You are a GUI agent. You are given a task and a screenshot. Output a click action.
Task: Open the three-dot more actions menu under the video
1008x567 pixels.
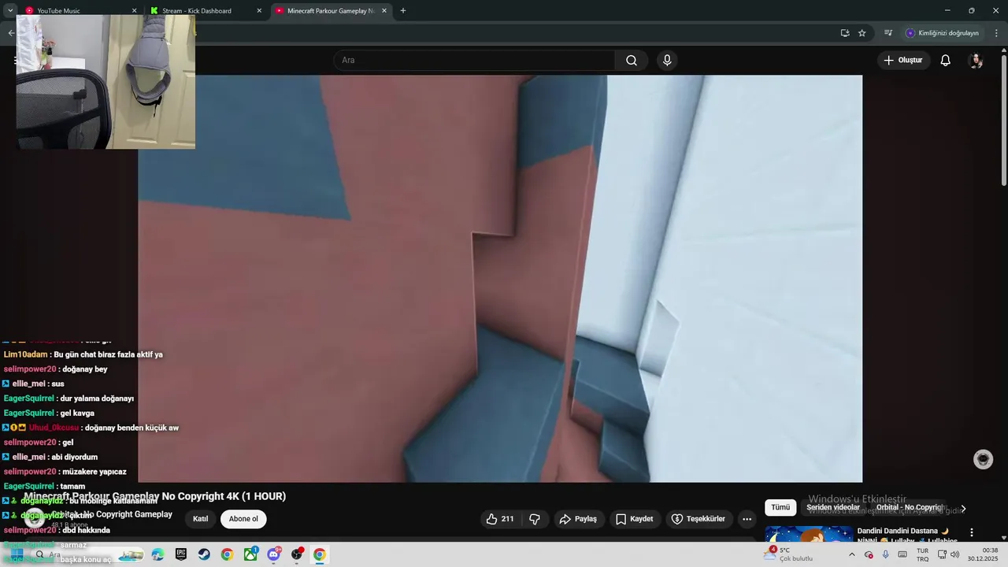747,519
